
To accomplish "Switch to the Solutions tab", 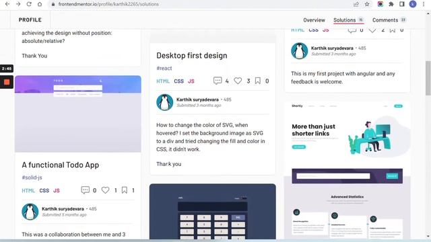I will (349, 20).
